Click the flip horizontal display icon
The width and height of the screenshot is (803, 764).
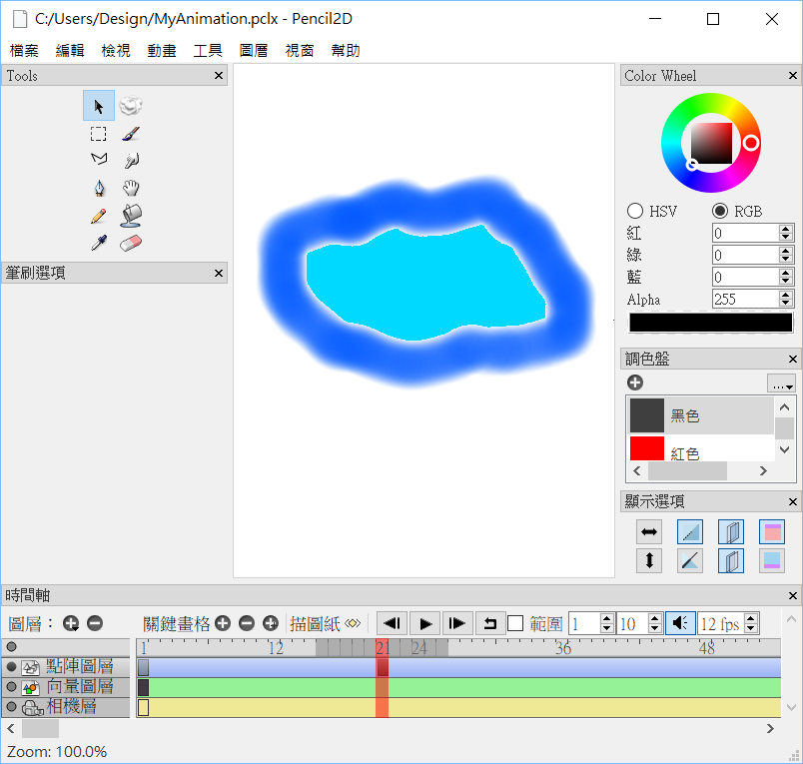click(650, 532)
